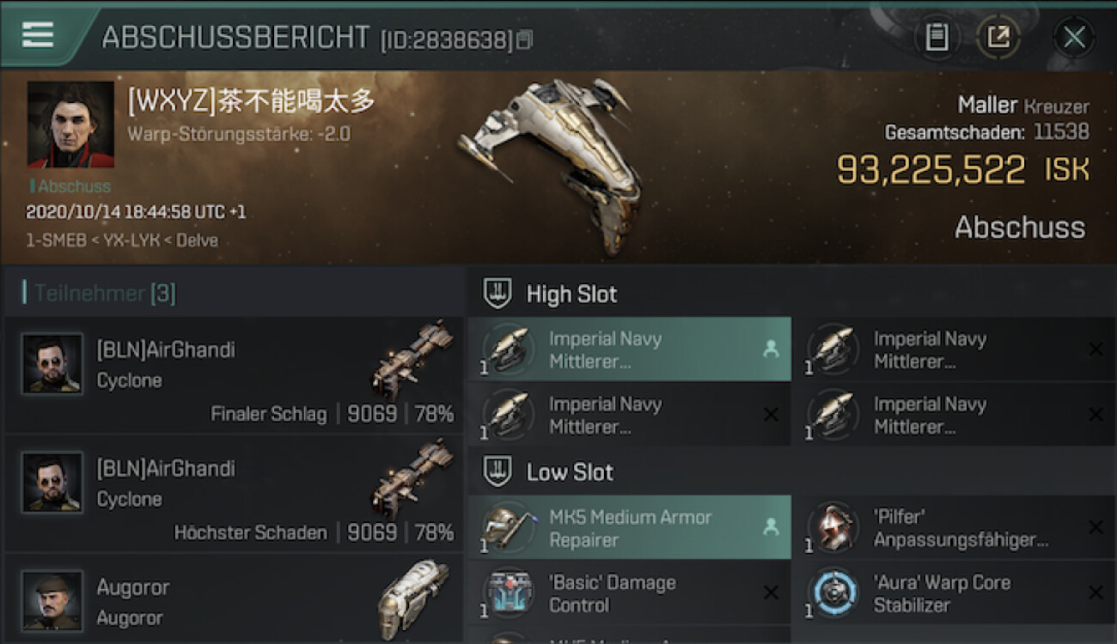Open AirGhandi Höchster Schaden portrait

52,482
